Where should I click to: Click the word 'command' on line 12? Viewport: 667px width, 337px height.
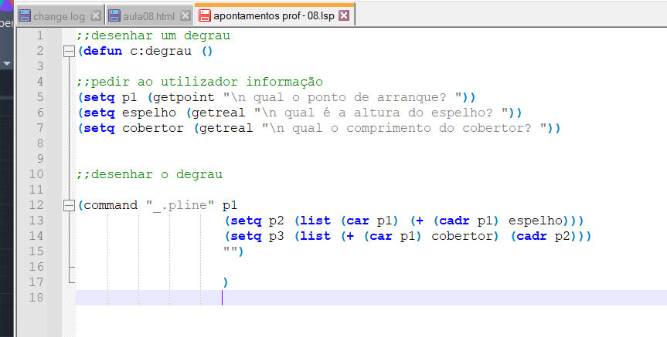[x=111, y=205]
